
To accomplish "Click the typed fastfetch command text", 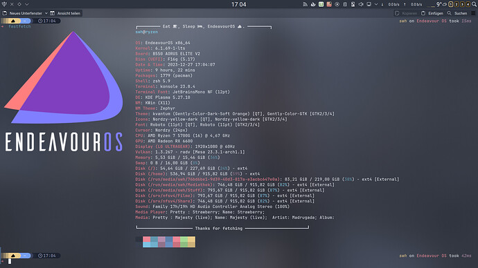I will (x=19, y=26).
